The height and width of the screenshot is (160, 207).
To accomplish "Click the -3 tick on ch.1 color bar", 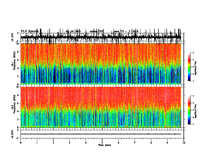I will (x=193, y=53).
